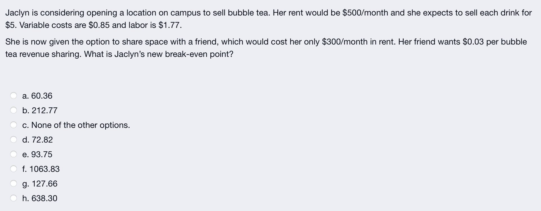Select the radio button for answer b. 212.77
Screen dimensions: 541x211
(x=13, y=110)
